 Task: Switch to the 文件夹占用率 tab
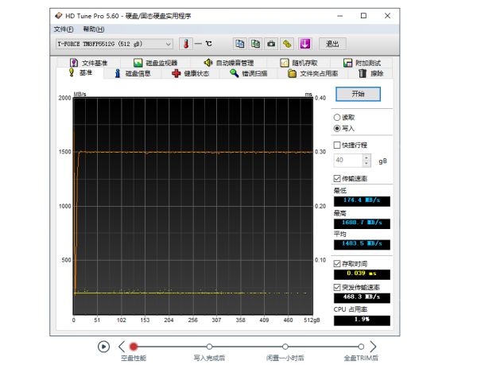pyautogui.click(x=312, y=73)
